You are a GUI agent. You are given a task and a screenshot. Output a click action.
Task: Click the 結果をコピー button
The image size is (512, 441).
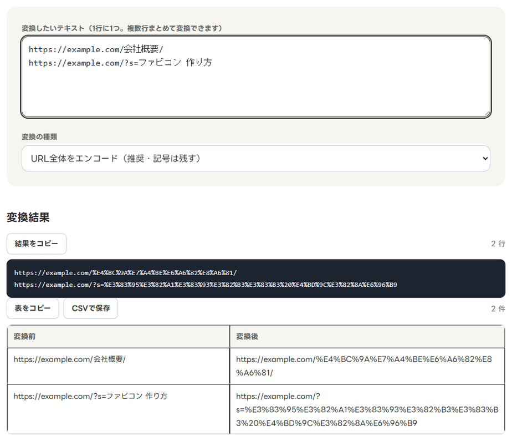pos(37,244)
